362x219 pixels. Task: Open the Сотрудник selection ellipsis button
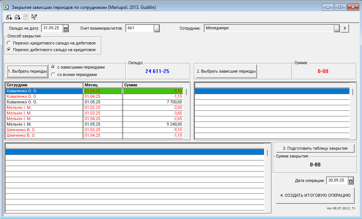pyautogui.click(x=336, y=29)
